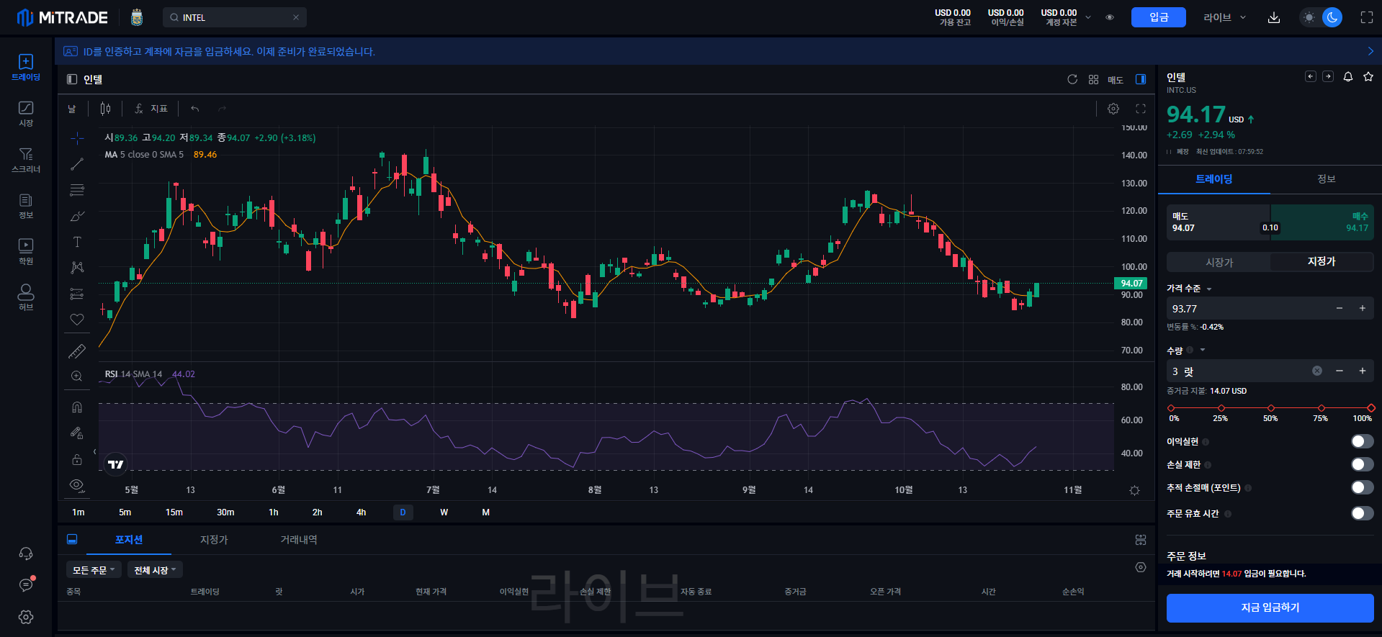
Task: Open the 모든 주문 filter dropdown
Action: click(94, 570)
